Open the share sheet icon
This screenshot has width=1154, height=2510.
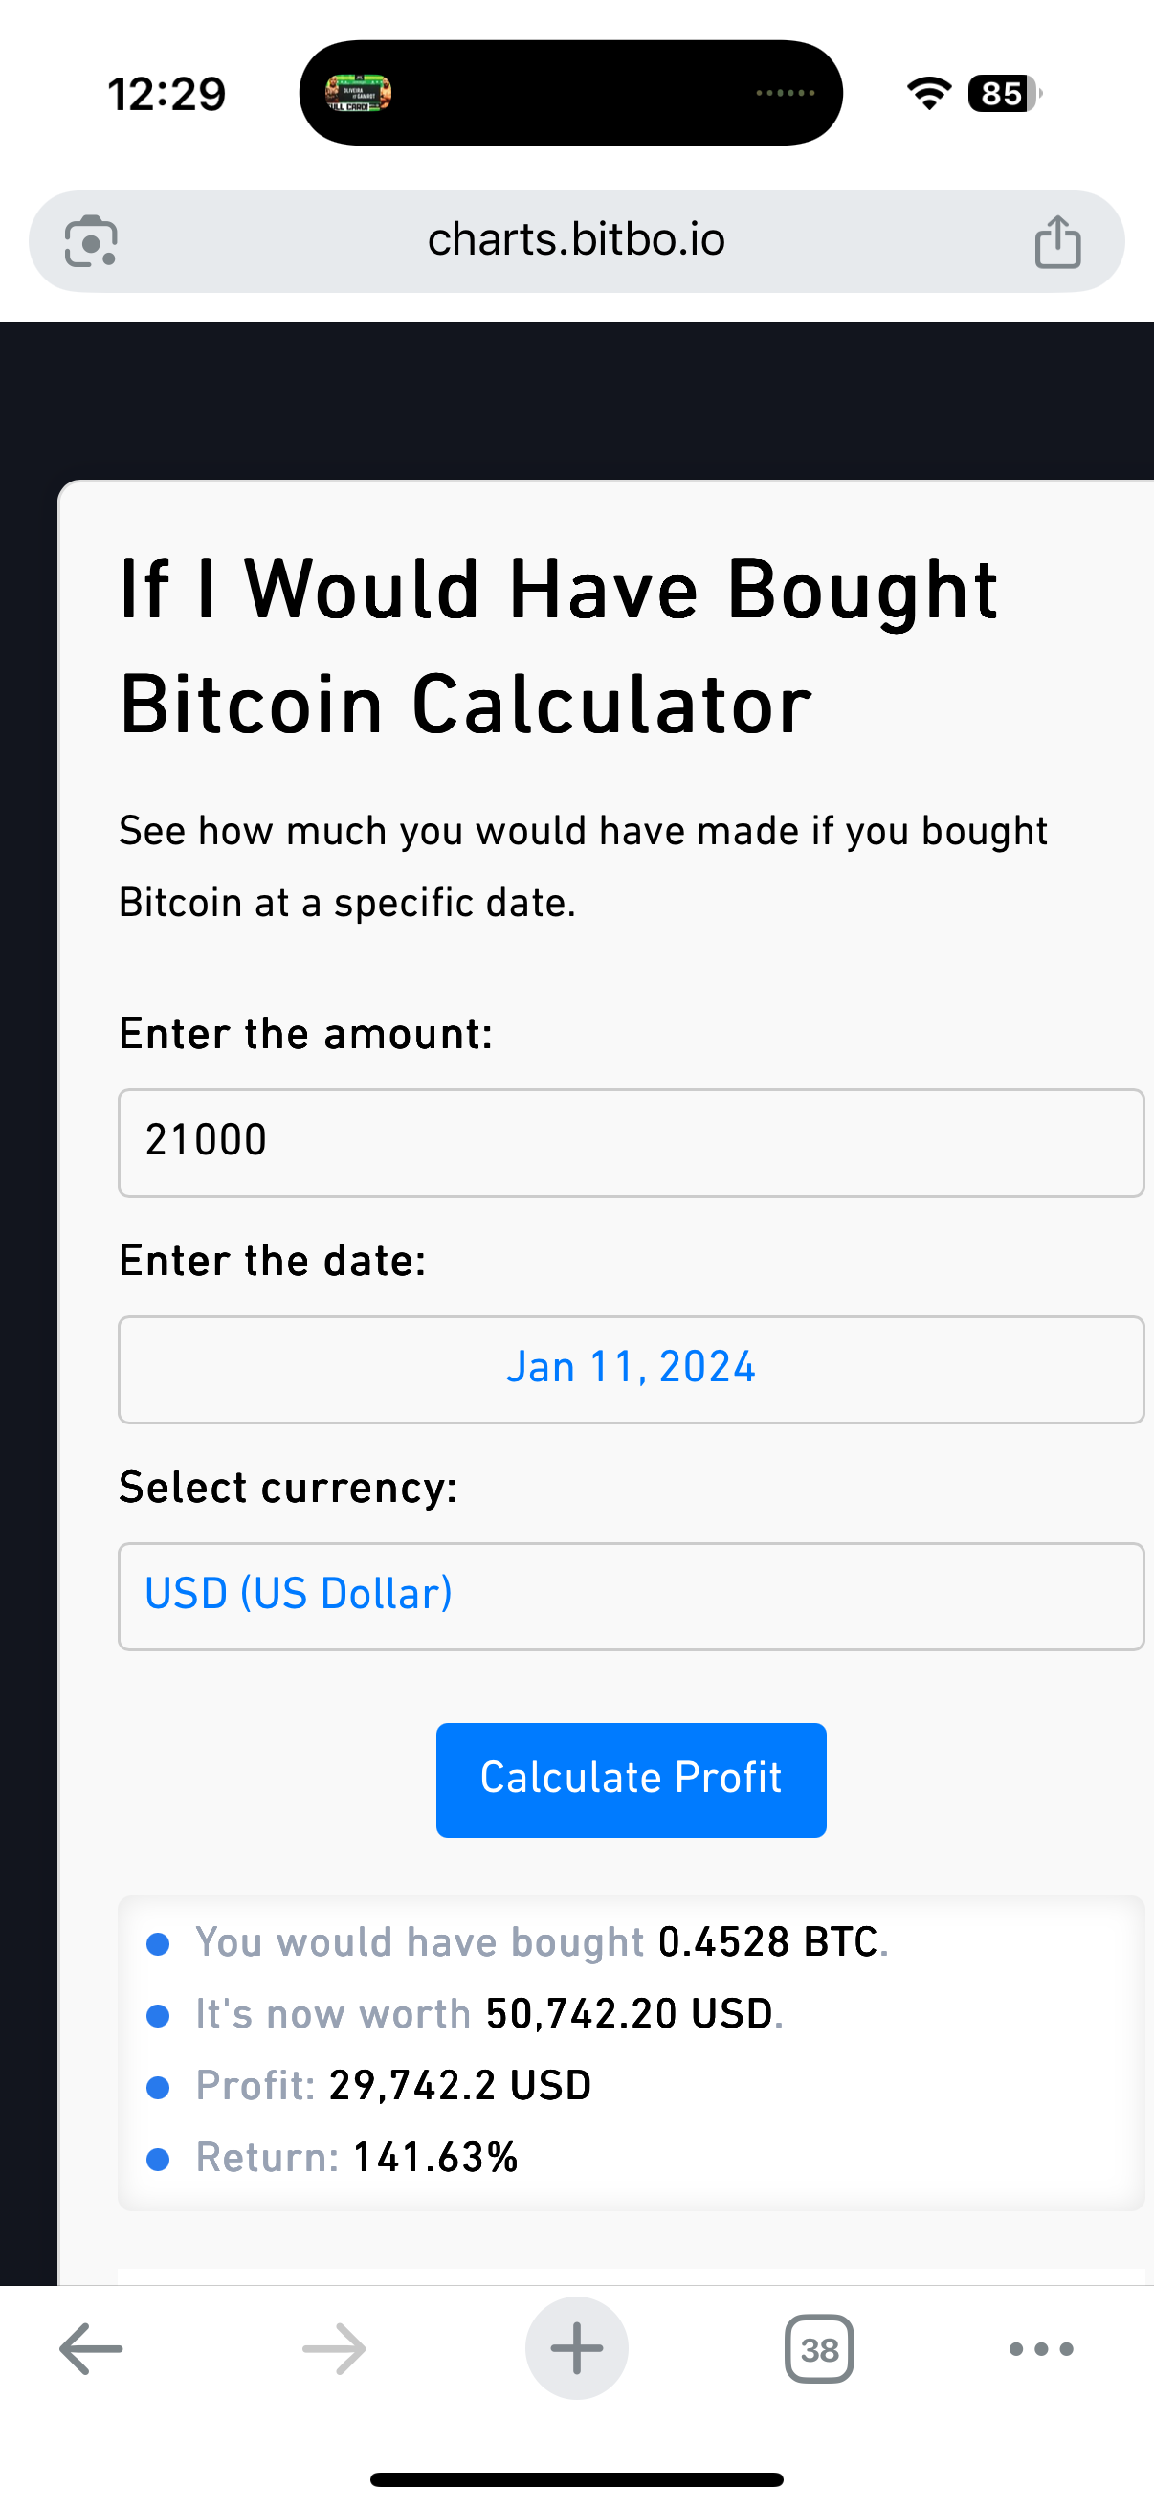(x=1057, y=240)
